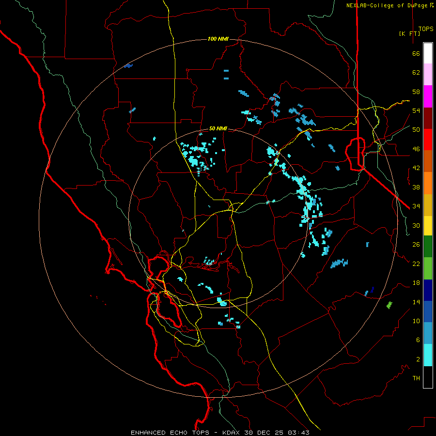This screenshot has width=436, height=436.
Task: Click the 22 legend value
Action: click(416, 264)
